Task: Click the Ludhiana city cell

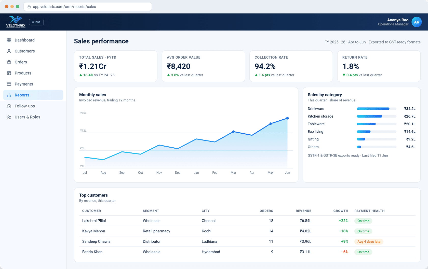Action: point(209,242)
